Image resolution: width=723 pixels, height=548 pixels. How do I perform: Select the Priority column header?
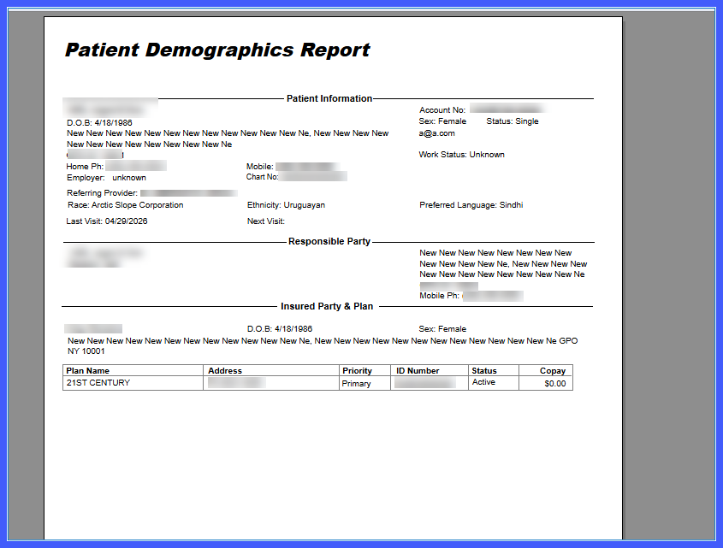[357, 370]
